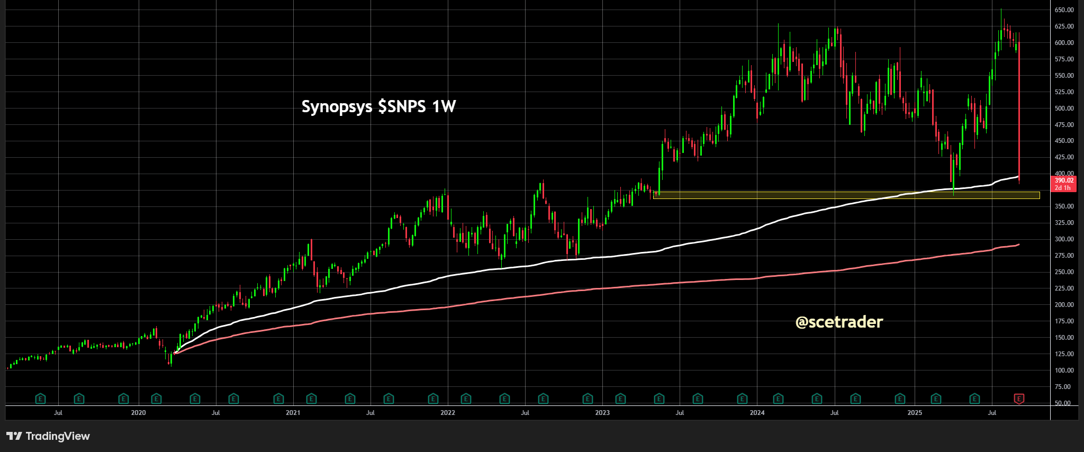The width and height of the screenshot is (1084, 452).
Task: Click the August 2024 earnings marker
Action: (855, 399)
